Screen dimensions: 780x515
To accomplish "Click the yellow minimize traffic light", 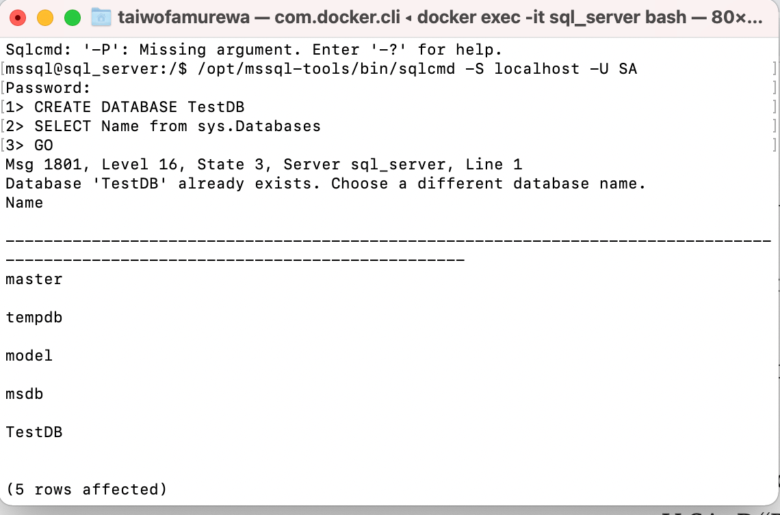I will (x=45, y=17).
